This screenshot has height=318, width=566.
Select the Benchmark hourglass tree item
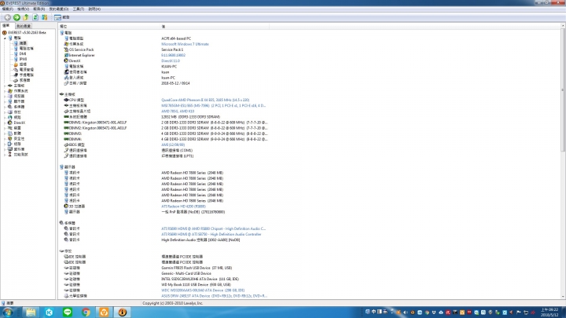point(17,155)
